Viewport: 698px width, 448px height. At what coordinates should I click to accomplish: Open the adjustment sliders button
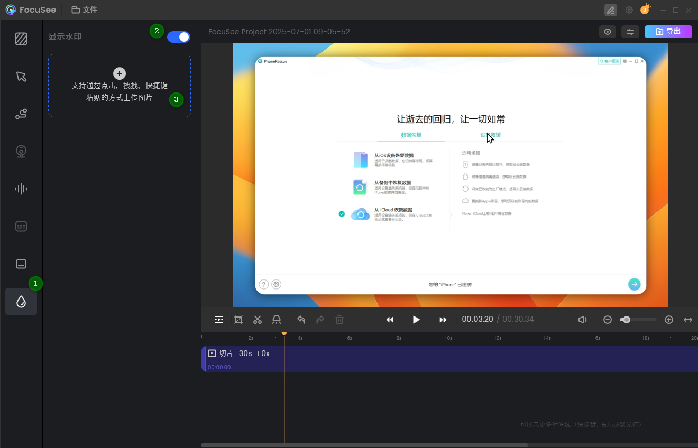coord(630,32)
